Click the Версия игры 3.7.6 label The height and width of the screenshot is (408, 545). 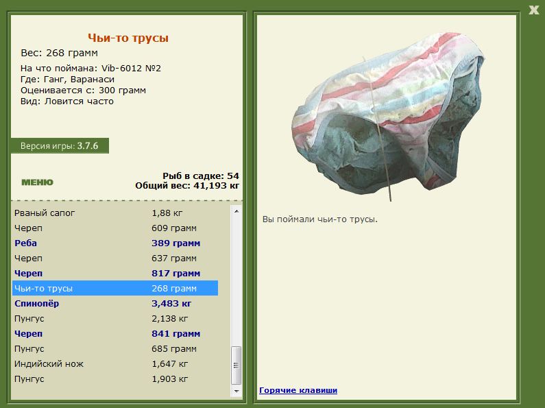tap(60, 145)
